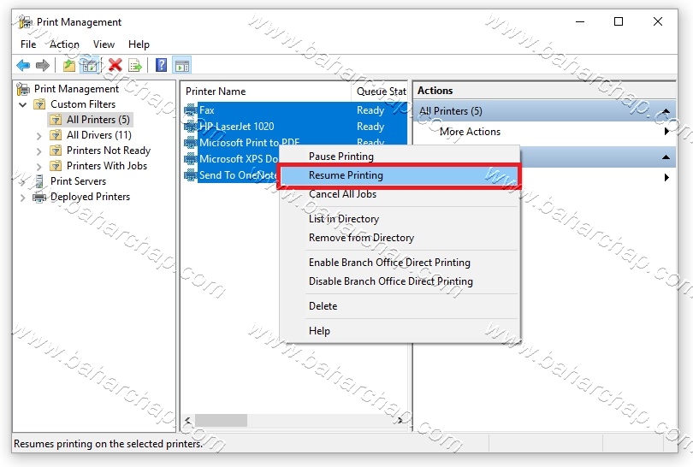
Task: Open the View menu
Action: tap(104, 44)
